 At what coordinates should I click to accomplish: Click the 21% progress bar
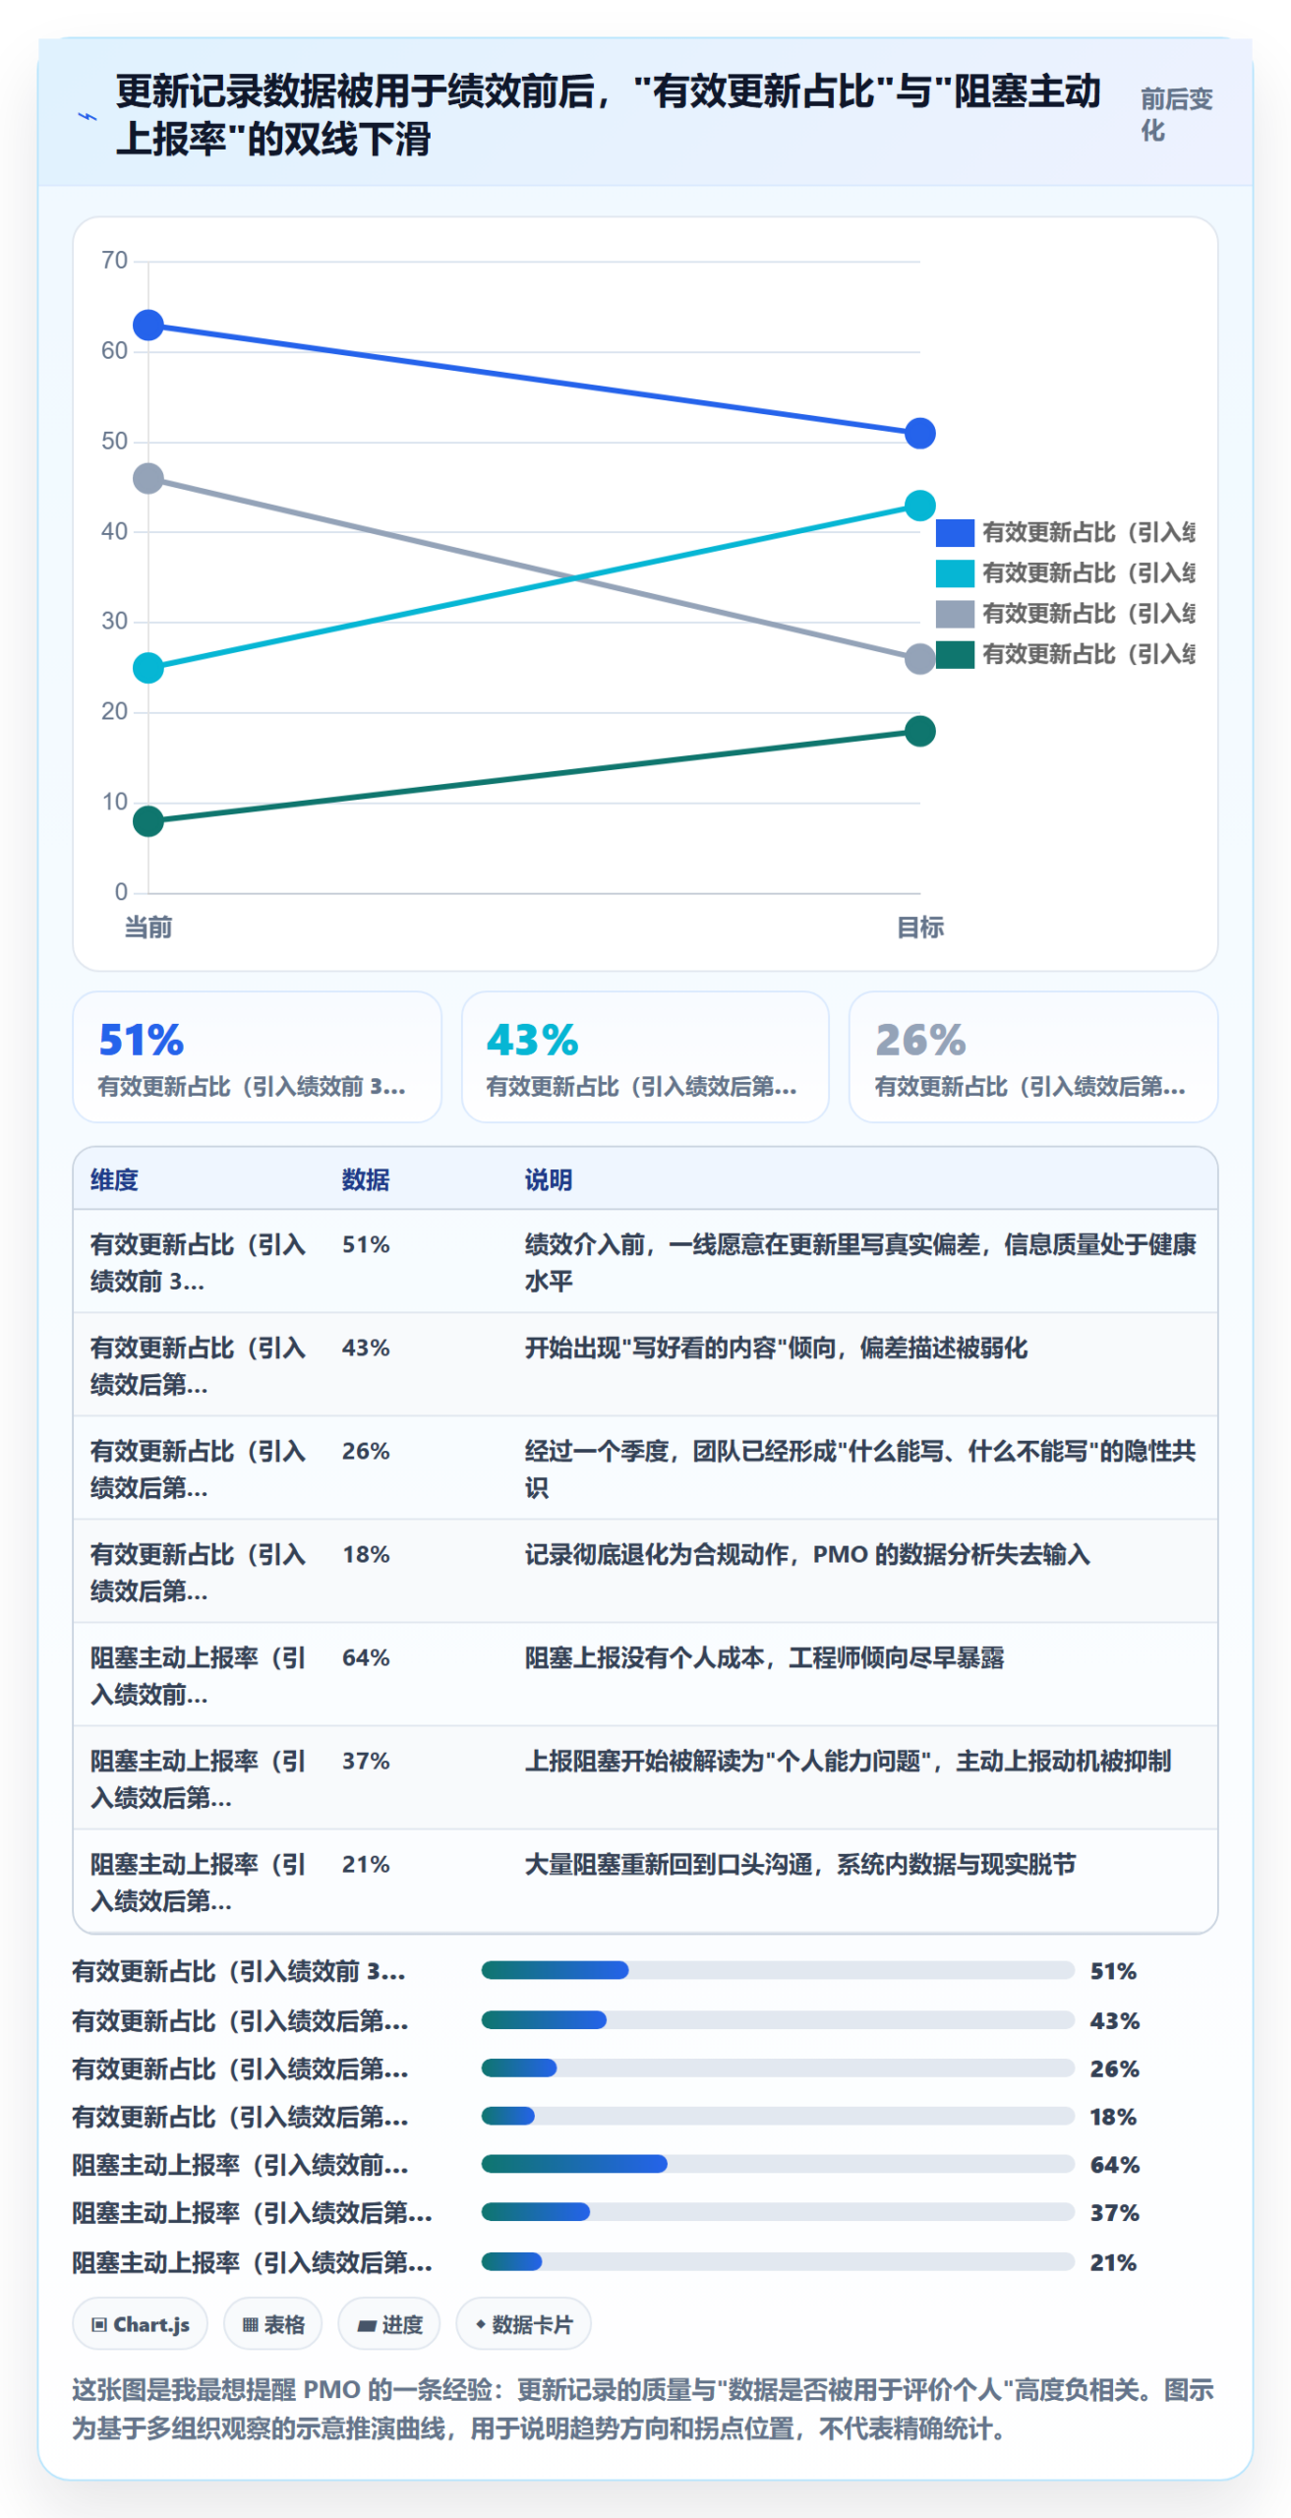[777, 2260]
